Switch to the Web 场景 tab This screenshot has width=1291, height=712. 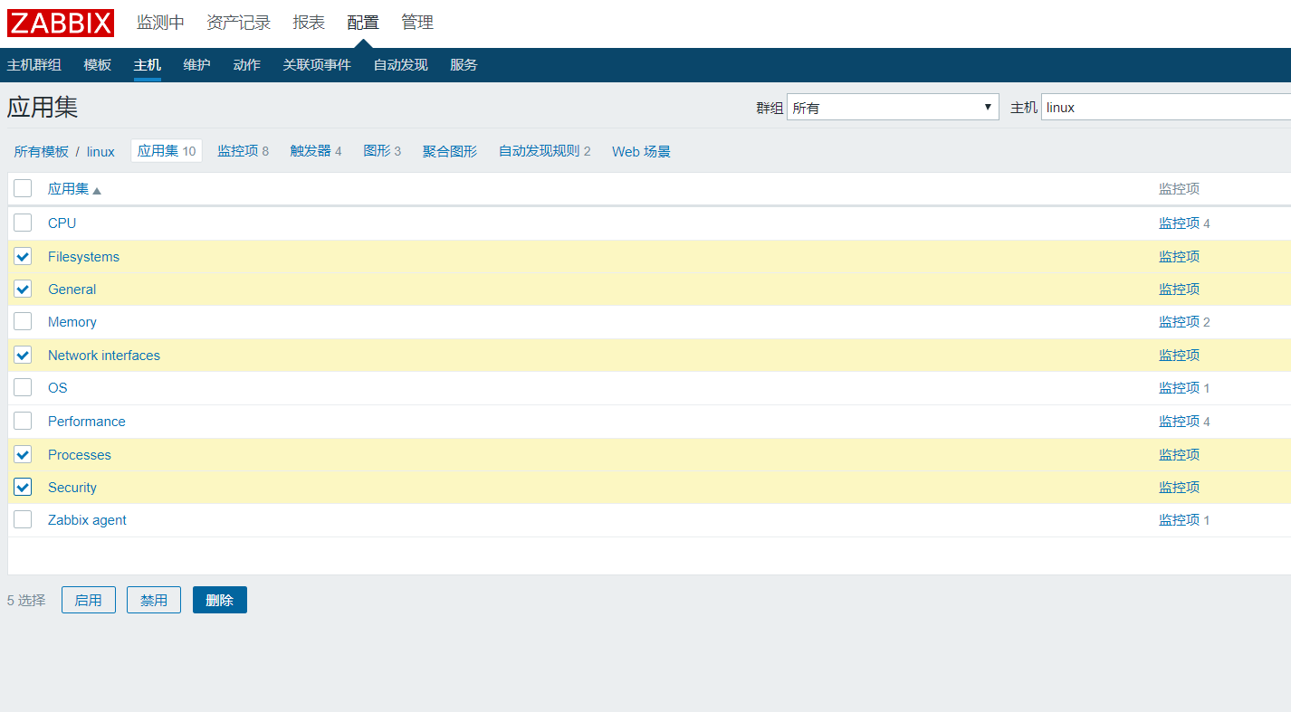point(641,151)
